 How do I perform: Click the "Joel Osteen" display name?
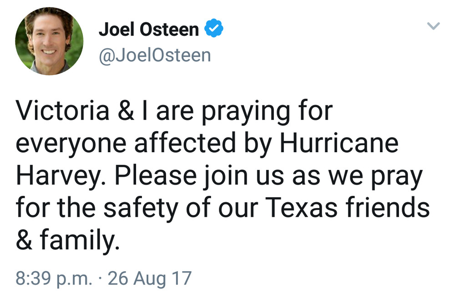click(149, 29)
